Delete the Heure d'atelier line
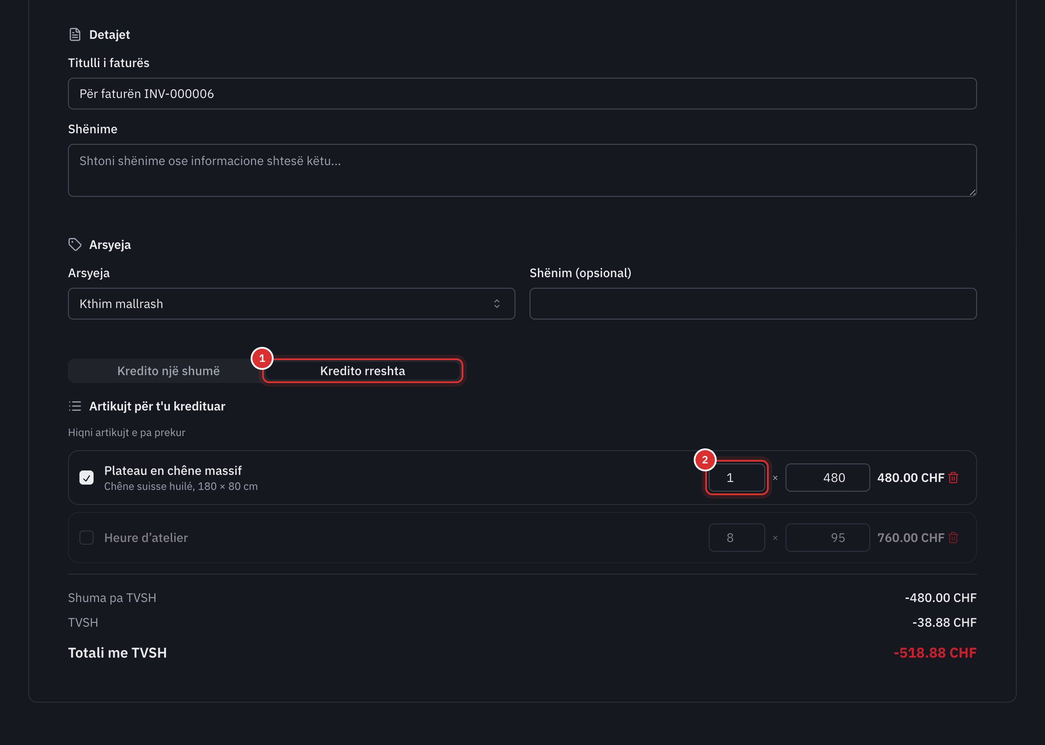 click(953, 538)
